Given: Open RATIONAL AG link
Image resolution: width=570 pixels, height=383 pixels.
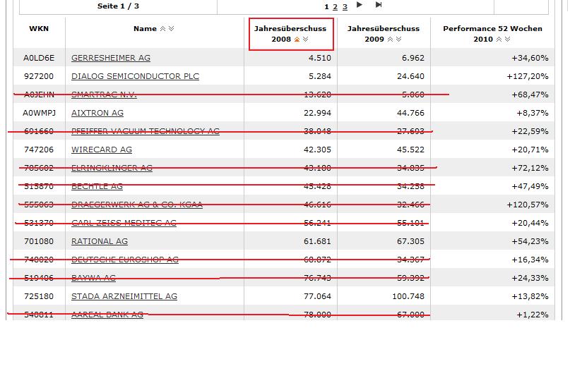Looking at the screenshot, I should (x=100, y=241).
